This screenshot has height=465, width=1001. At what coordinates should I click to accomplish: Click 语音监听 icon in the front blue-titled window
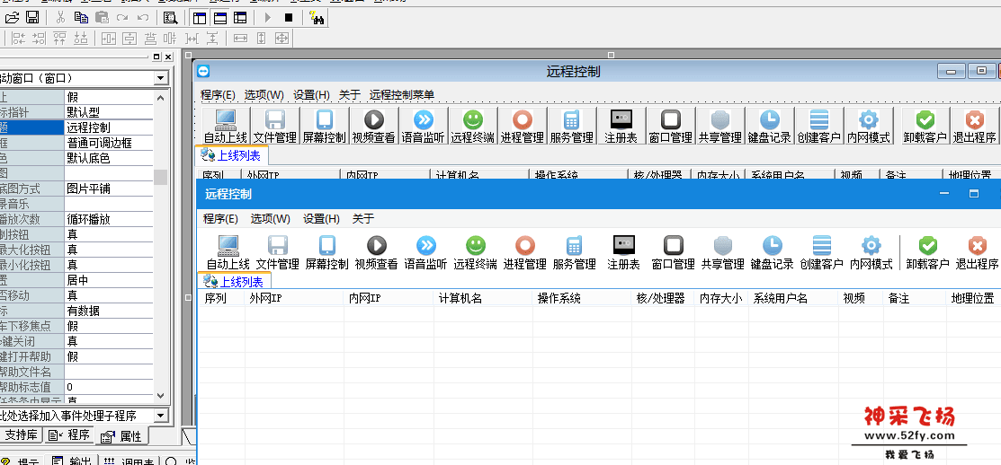pos(425,246)
